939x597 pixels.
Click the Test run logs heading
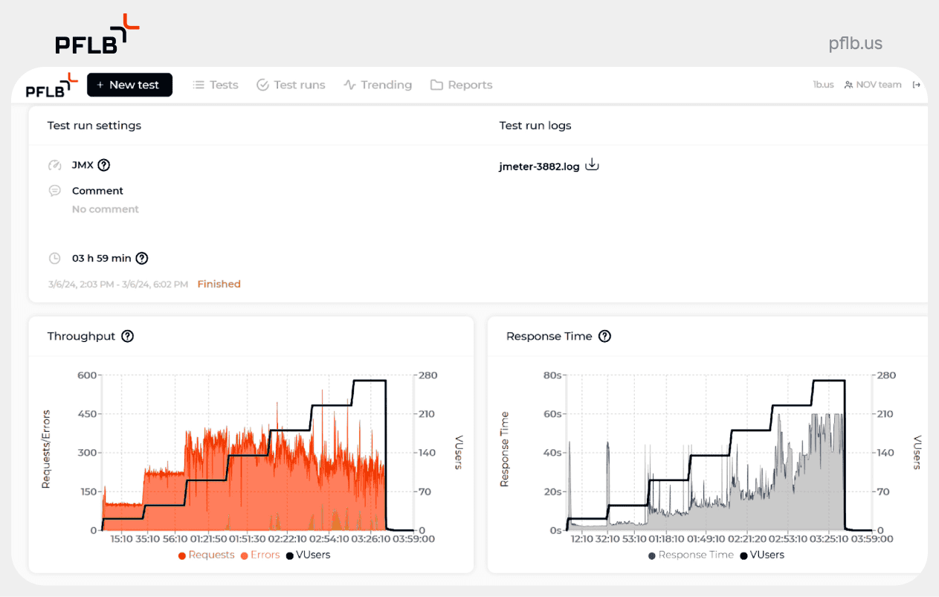(535, 126)
